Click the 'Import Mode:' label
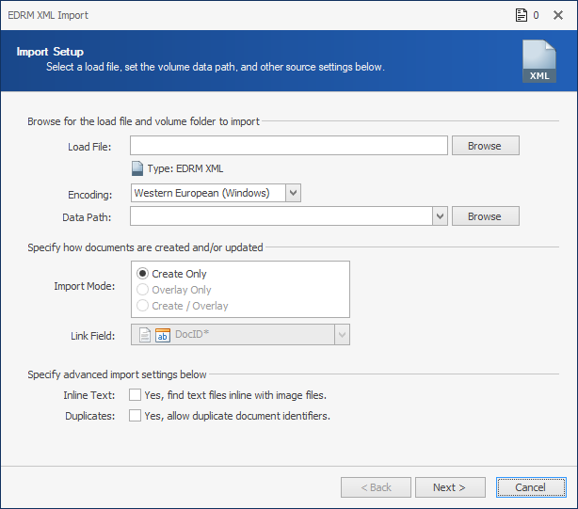This screenshot has height=509, width=578. tap(85, 286)
